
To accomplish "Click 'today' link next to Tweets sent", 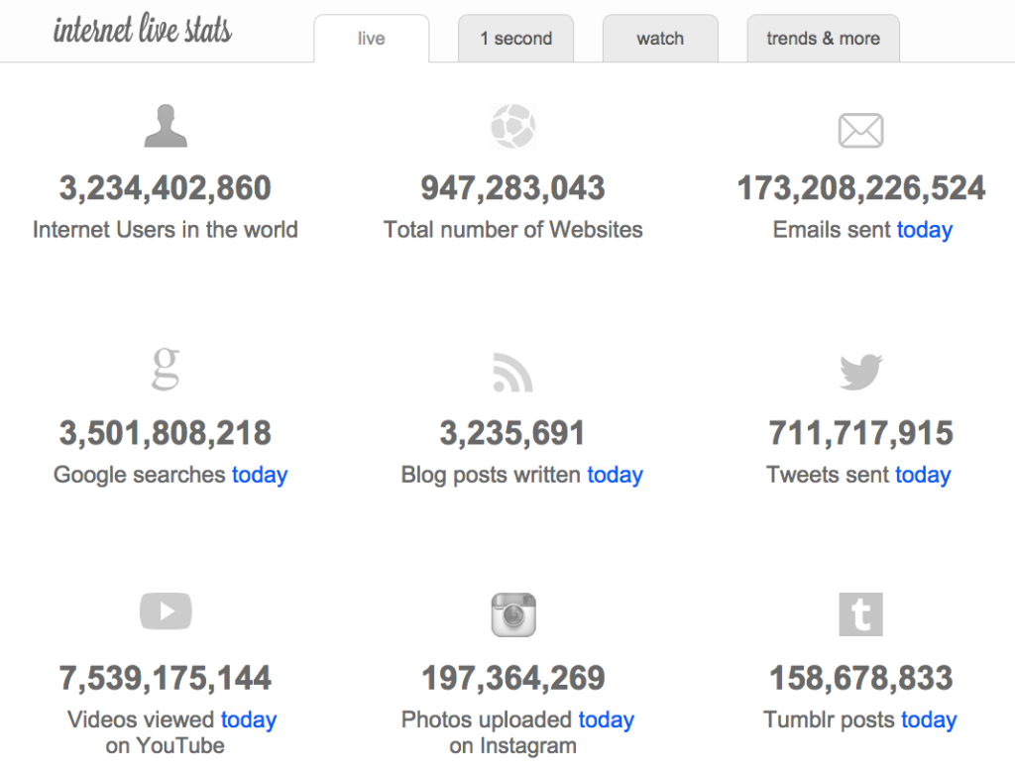I will click(x=923, y=475).
